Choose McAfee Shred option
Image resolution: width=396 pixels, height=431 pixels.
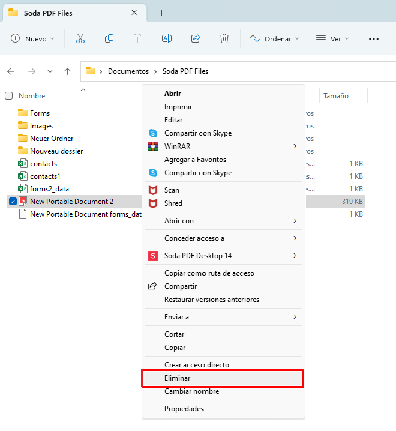click(x=223, y=203)
